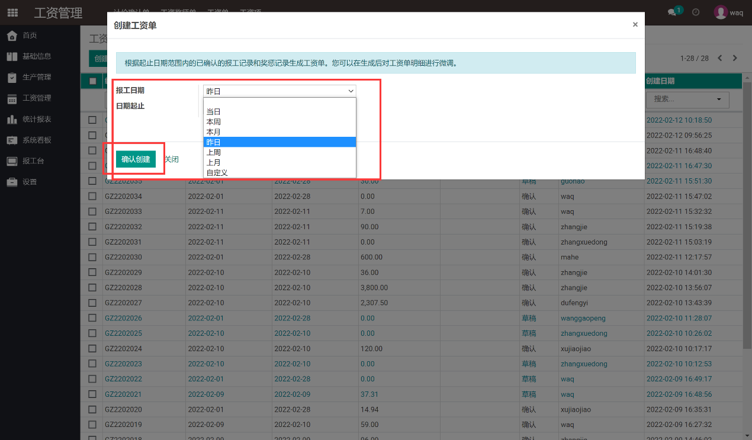
Task: Pick 自定义 option in date dropdown
Action: [217, 173]
